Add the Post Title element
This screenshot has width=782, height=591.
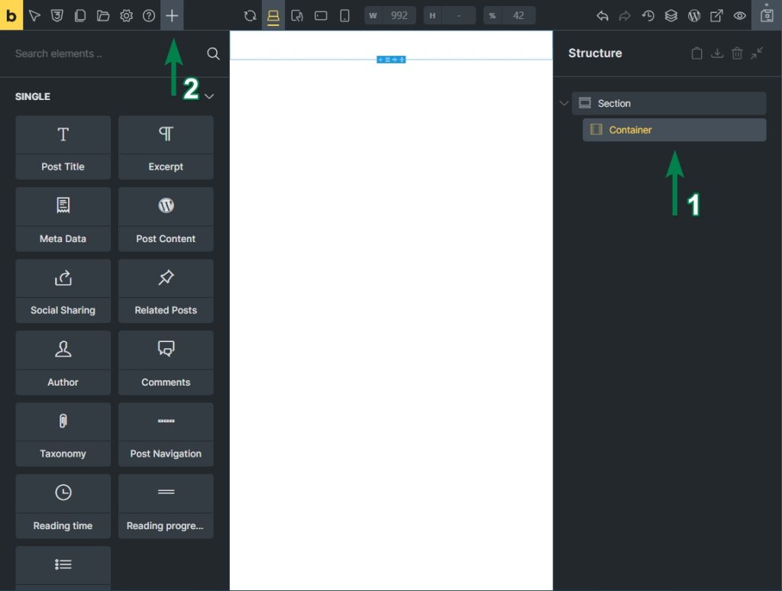coord(63,147)
